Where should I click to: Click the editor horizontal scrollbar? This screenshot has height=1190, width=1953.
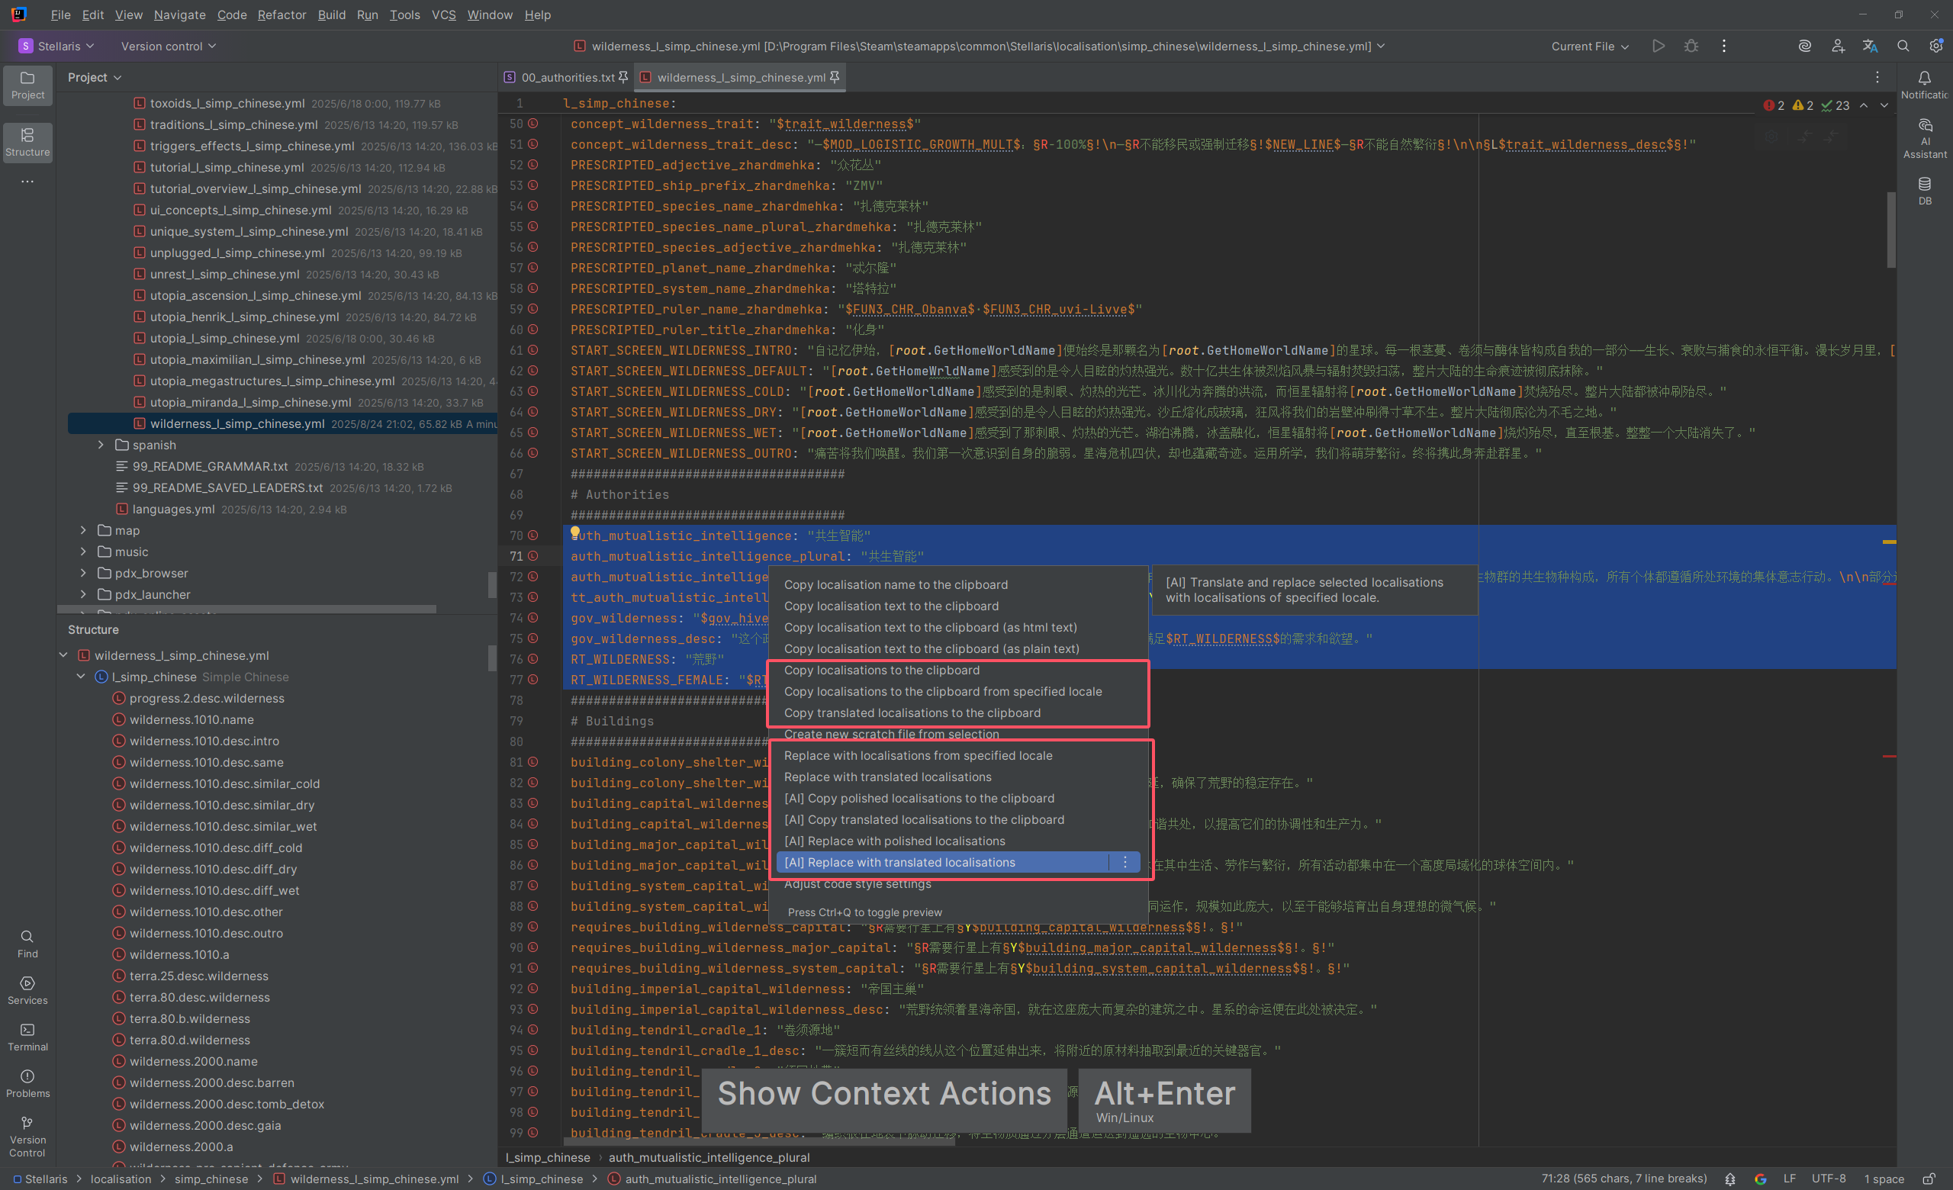pos(759,1143)
